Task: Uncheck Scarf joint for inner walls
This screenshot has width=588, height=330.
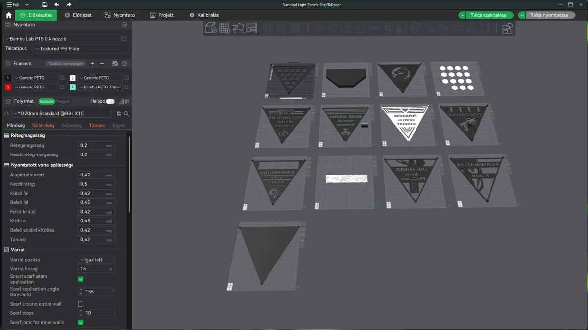Action: click(x=81, y=323)
